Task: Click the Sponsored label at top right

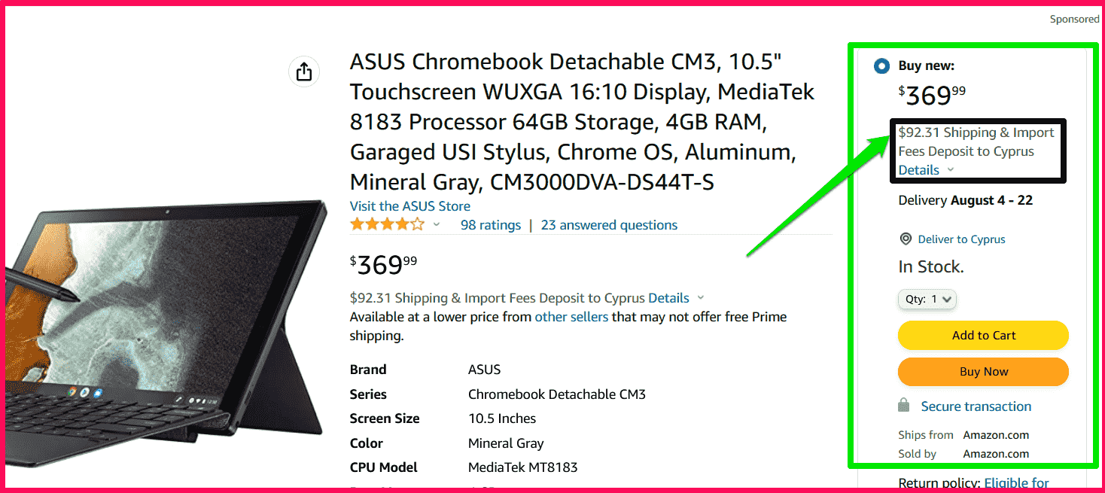Action: click(x=1074, y=19)
